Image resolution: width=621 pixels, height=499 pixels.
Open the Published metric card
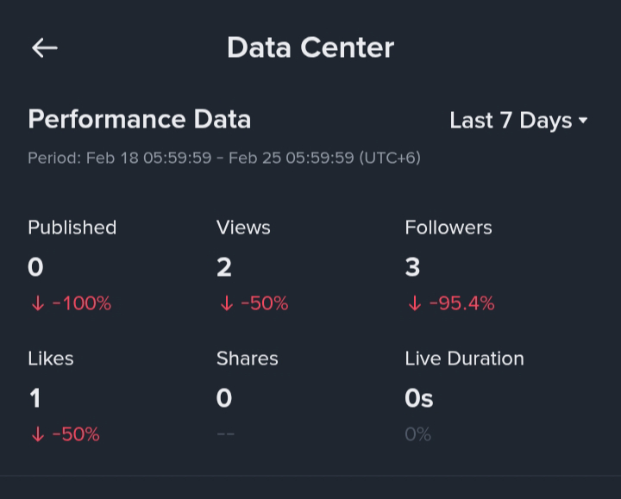[x=72, y=265]
